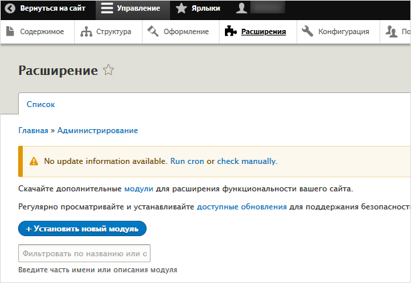Screen dimensions: 411x283
Task: Open the Структура section
Action: (106, 31)
